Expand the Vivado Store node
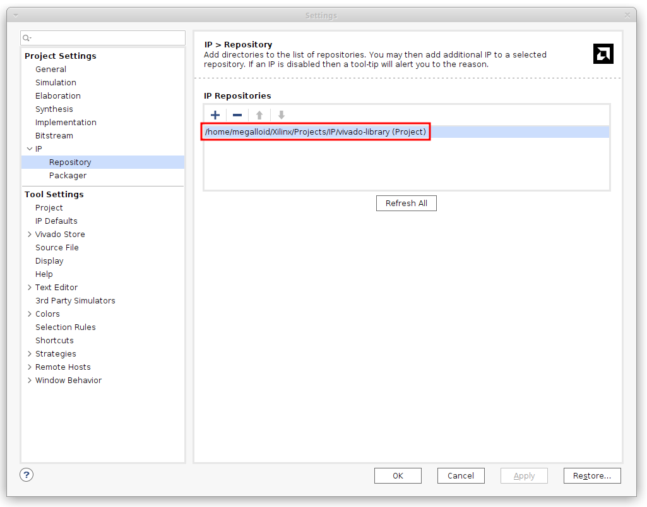 coord(29,235)
